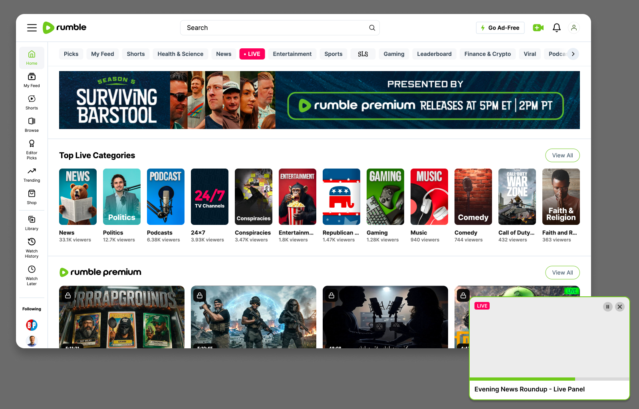Open Shop in sidebar
The height and width of the screenshot is (409, 639).
32,197
